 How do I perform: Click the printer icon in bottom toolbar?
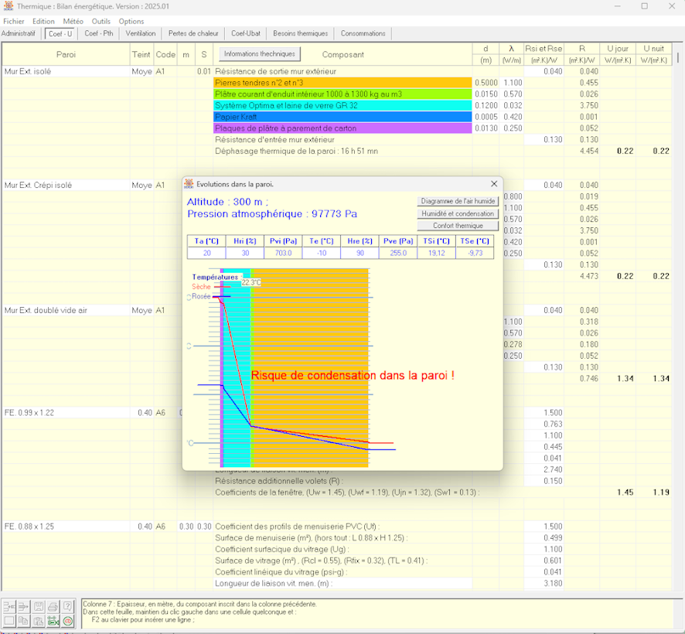click(x=53, y=607)
